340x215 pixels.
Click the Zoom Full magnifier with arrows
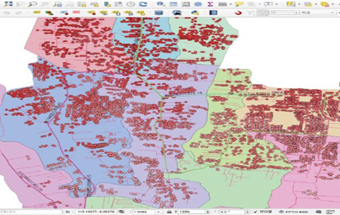point(45,4)
